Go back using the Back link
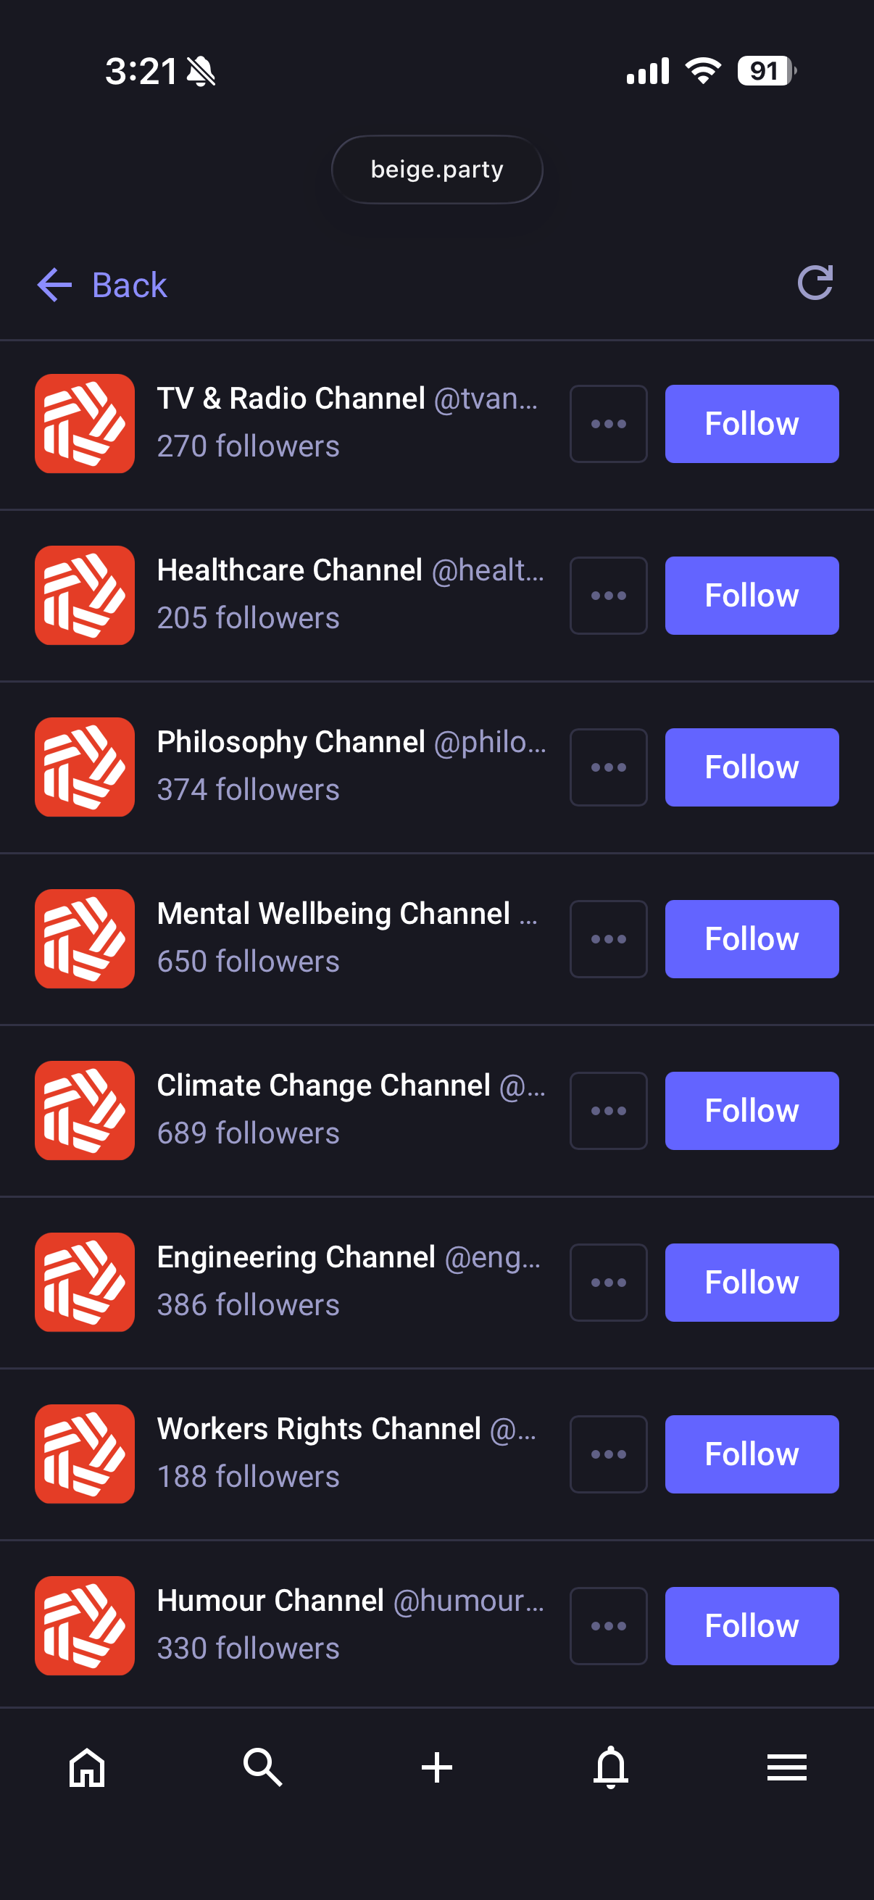This screenshot has width=874, height=1900. (102, 285)
